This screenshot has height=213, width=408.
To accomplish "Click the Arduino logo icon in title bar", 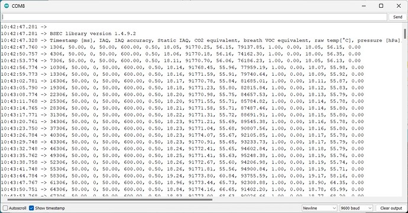I will [7, 6].
